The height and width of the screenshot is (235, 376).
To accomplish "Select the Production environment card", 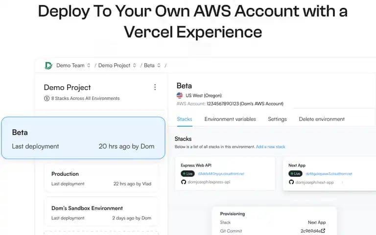I will click(x=101, y=178).
